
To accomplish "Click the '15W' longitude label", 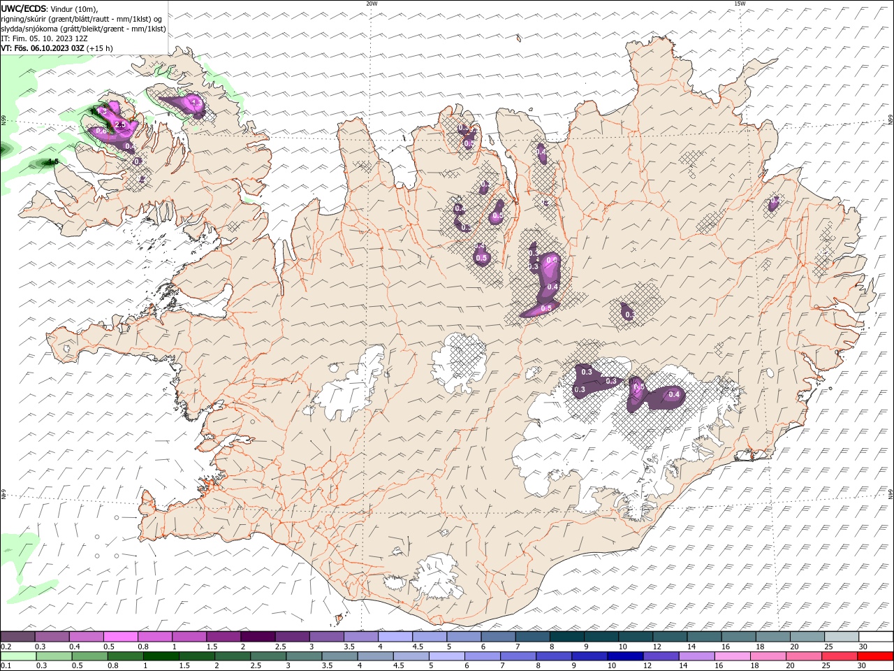I will (739, 3).
